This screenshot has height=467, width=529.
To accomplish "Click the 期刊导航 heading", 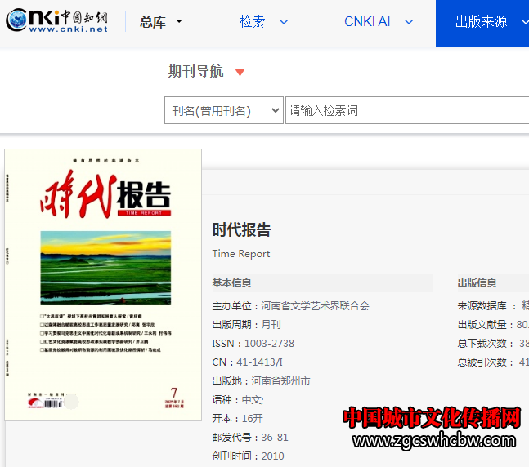I will click(x=195, y=72).
